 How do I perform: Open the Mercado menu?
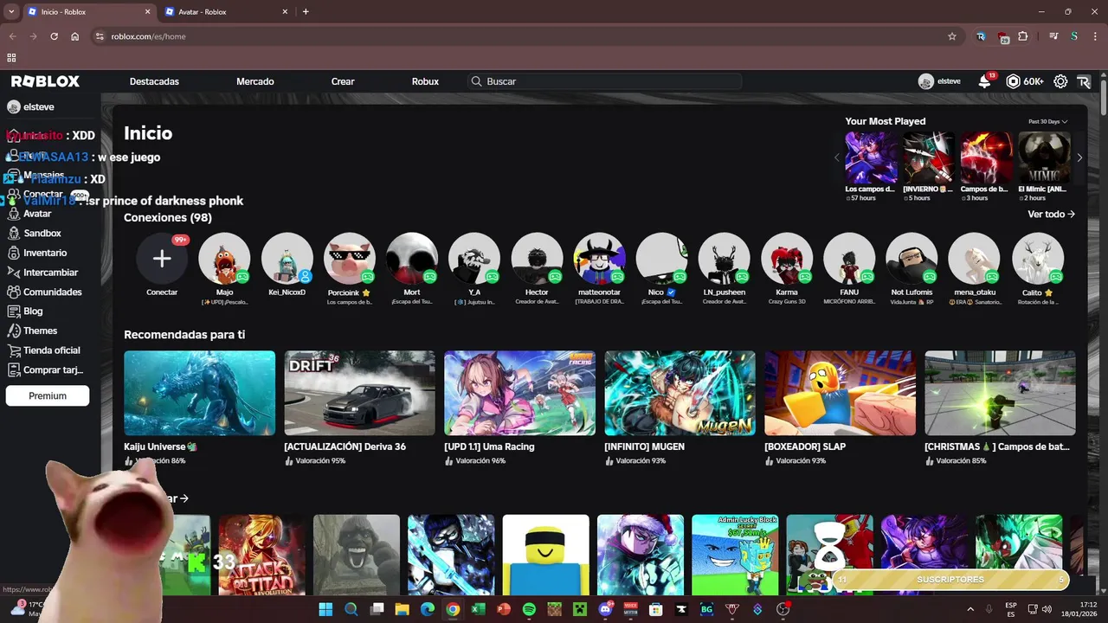coord(255,81)
